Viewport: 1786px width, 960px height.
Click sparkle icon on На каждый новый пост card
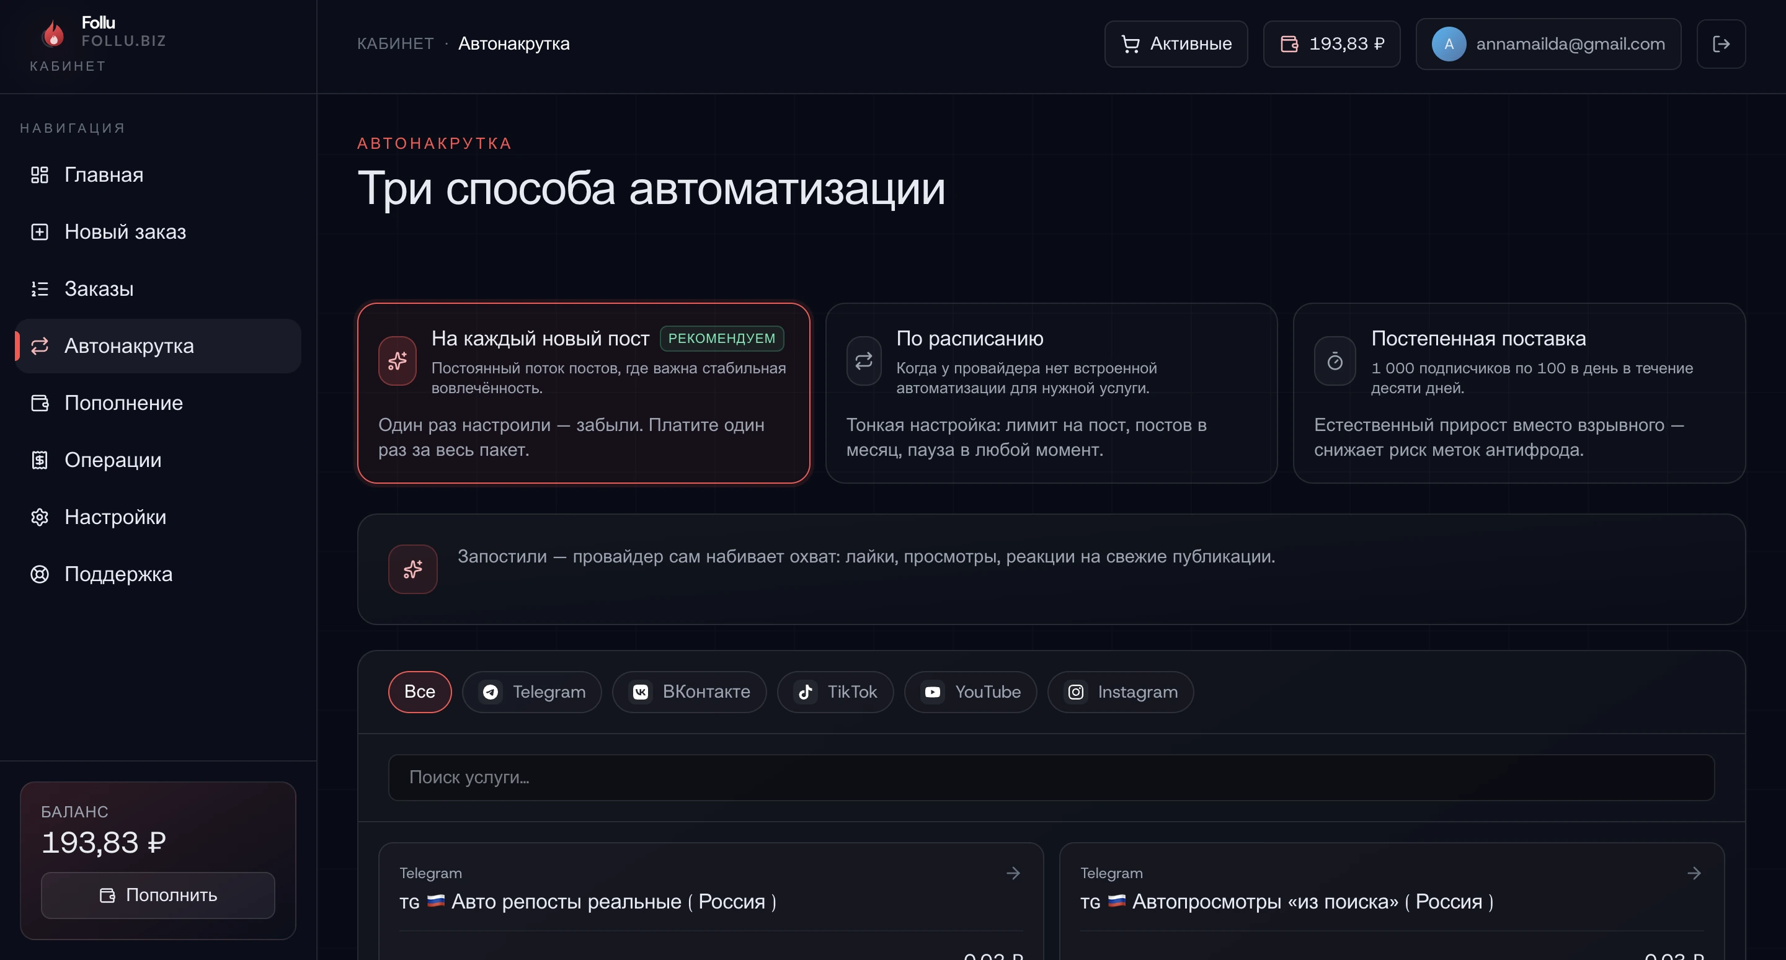point(398,360)
